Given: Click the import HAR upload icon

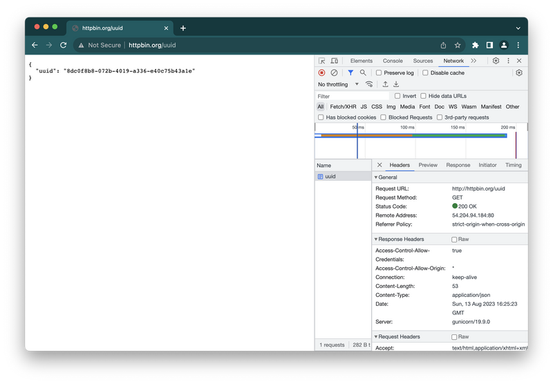Looking at the screenshot, I should pyautogui.click(x=385, y=84).
